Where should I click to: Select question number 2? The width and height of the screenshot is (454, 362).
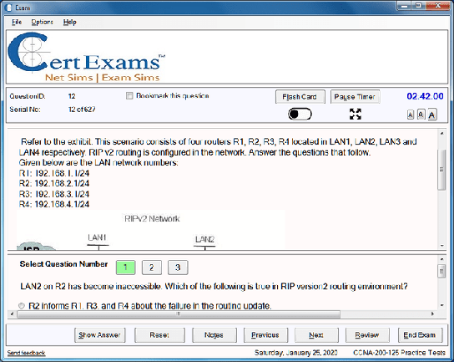click(151, 268)
